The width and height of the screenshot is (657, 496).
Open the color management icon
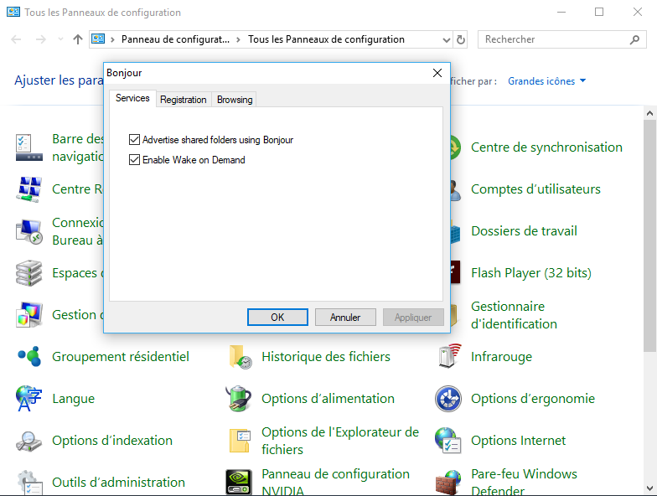[28, 315]
